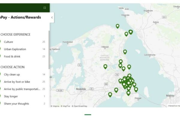
Task: Toggle the Culture experience filter
Action: tap(8, 42)
